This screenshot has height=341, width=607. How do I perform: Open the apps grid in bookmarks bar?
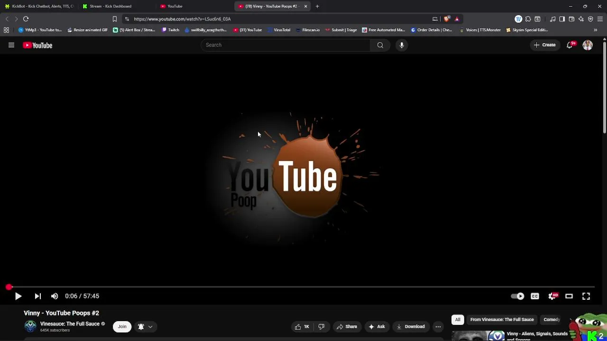click(6, 30)
